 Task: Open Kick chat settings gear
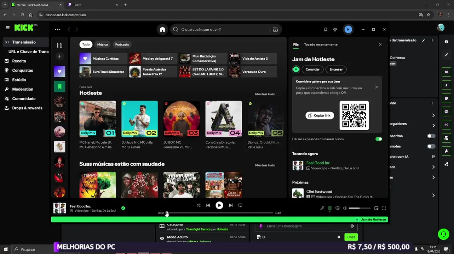coord(339,237)
